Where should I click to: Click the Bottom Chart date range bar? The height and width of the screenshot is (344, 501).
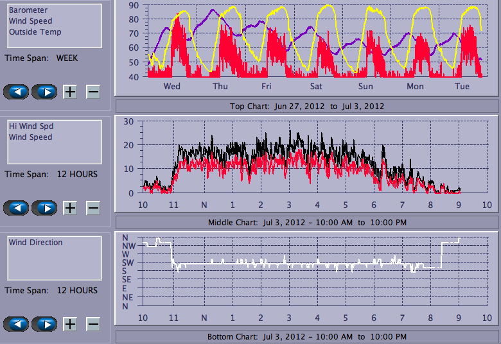307,337
